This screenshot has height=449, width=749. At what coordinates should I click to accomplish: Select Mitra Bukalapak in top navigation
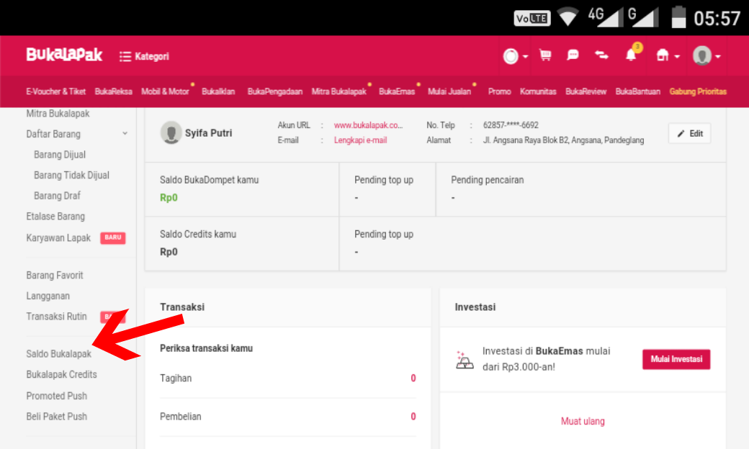click(x=339, y=91)
